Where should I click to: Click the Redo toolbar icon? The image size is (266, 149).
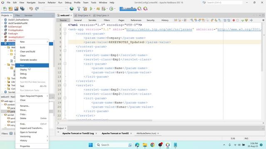37,9
